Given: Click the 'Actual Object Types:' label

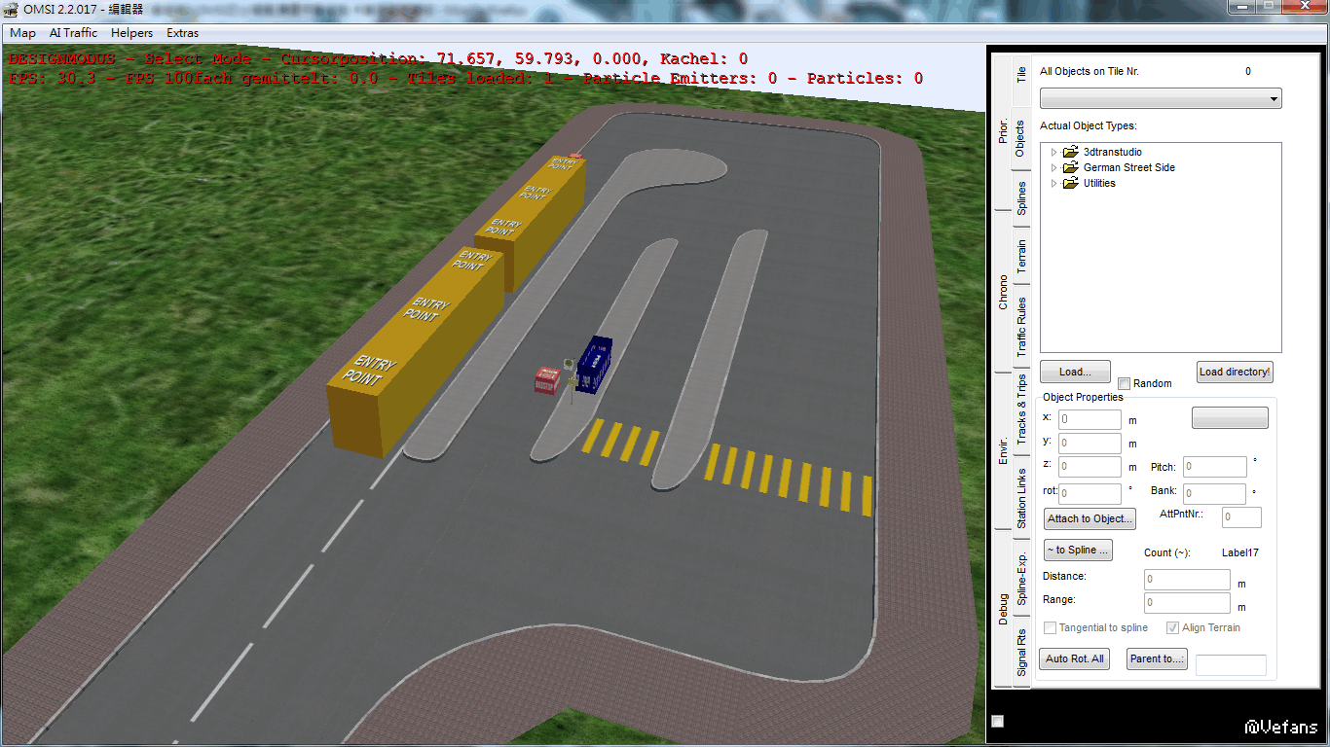Looking at the screenshot, I should point(1089,125).
